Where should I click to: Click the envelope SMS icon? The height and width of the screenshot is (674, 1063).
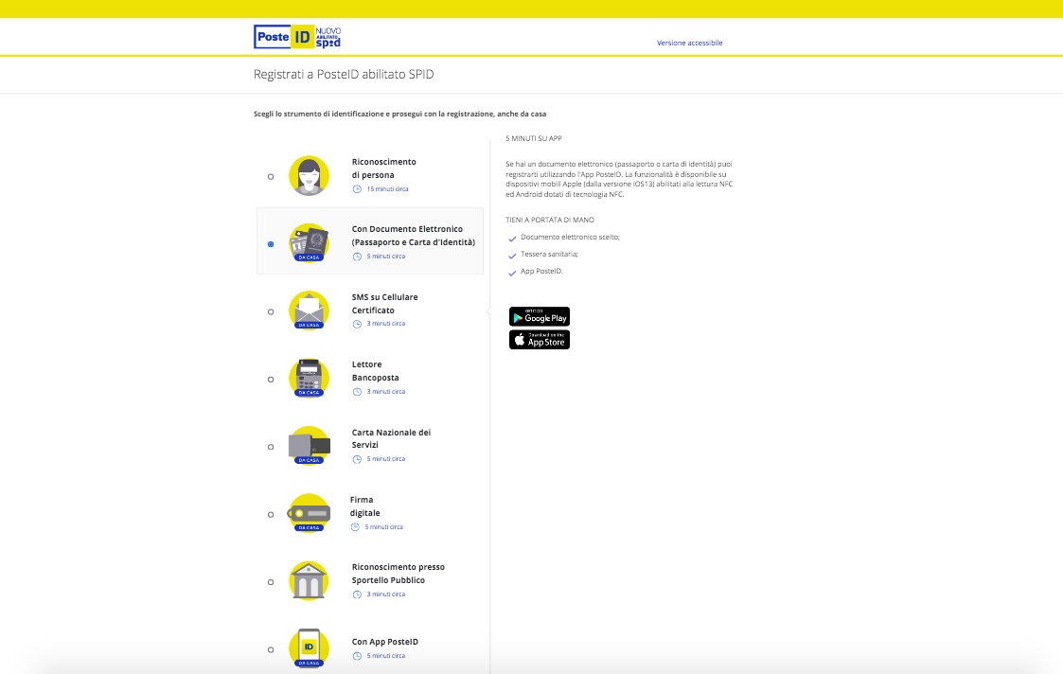click(310, 310)
